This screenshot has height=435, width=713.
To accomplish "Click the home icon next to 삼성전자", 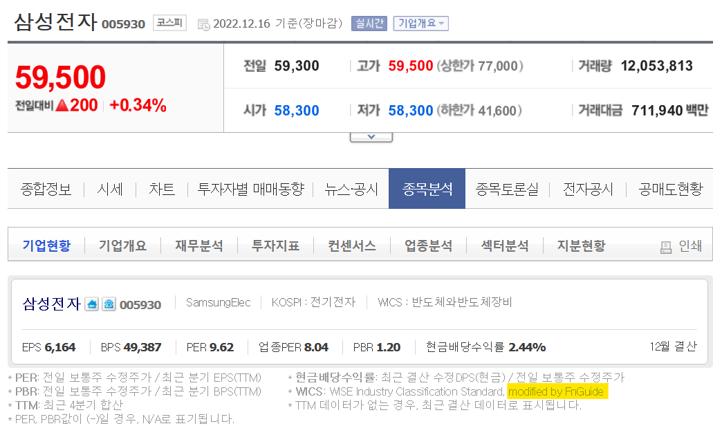I will click(x=92, y=304).
